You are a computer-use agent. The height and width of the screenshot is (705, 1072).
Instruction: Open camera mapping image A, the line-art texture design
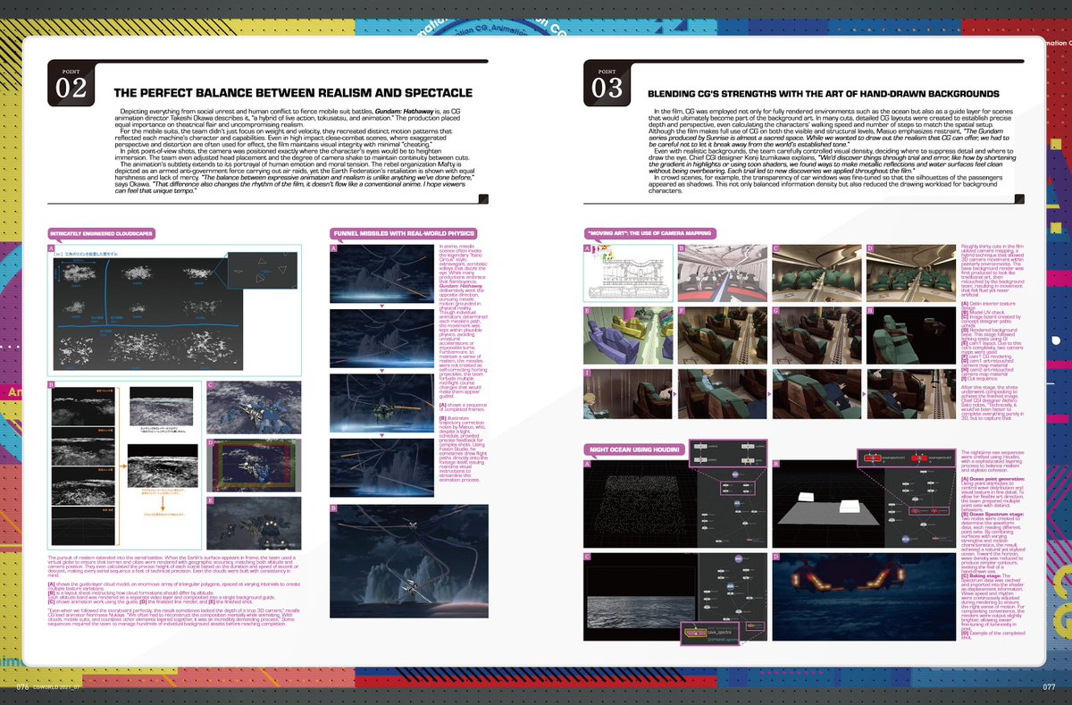coord(627,273)
